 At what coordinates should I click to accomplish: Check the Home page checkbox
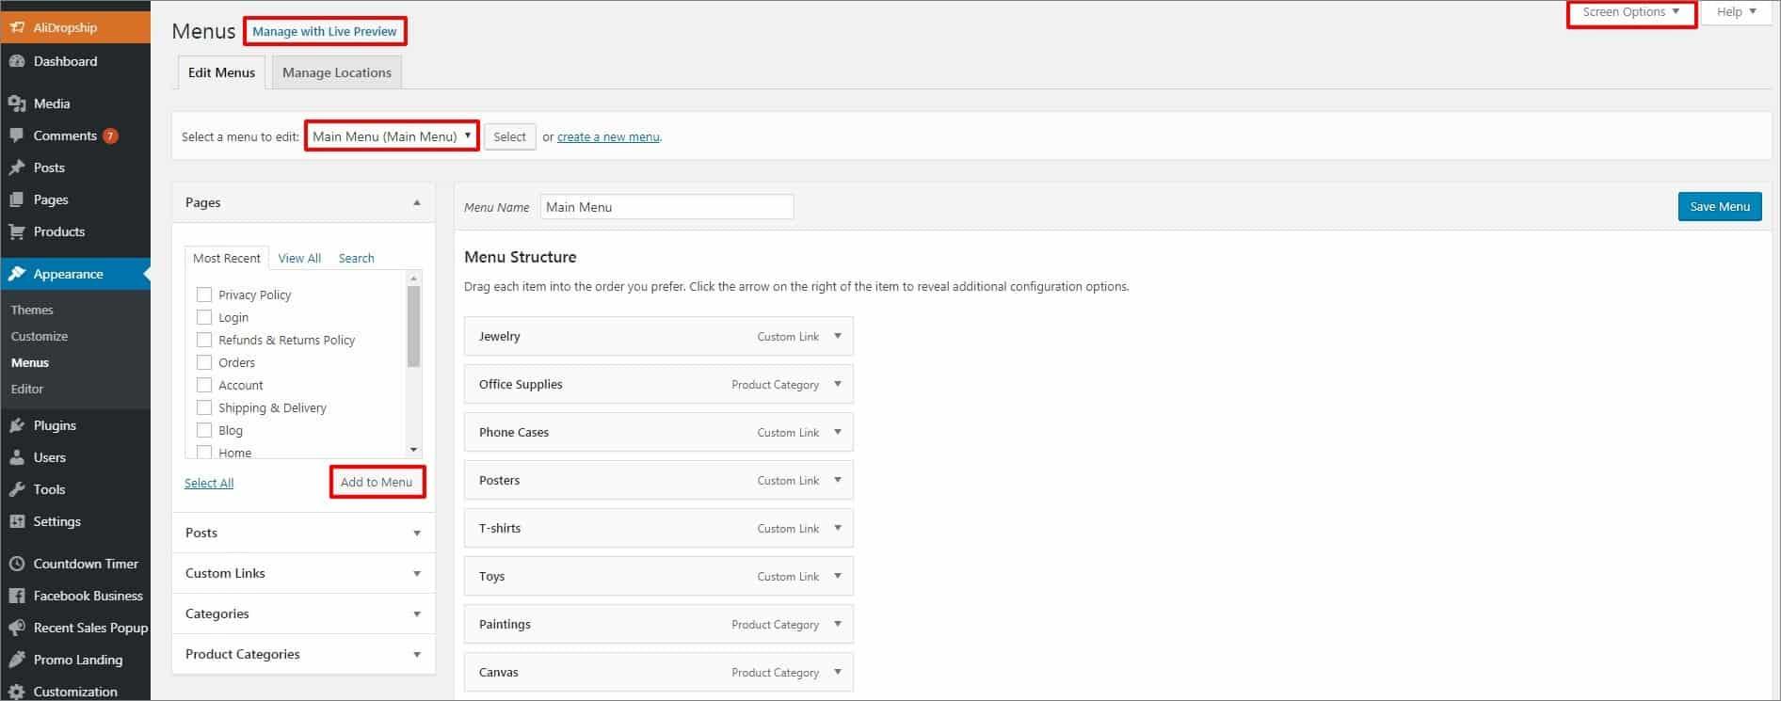point(204,452)
